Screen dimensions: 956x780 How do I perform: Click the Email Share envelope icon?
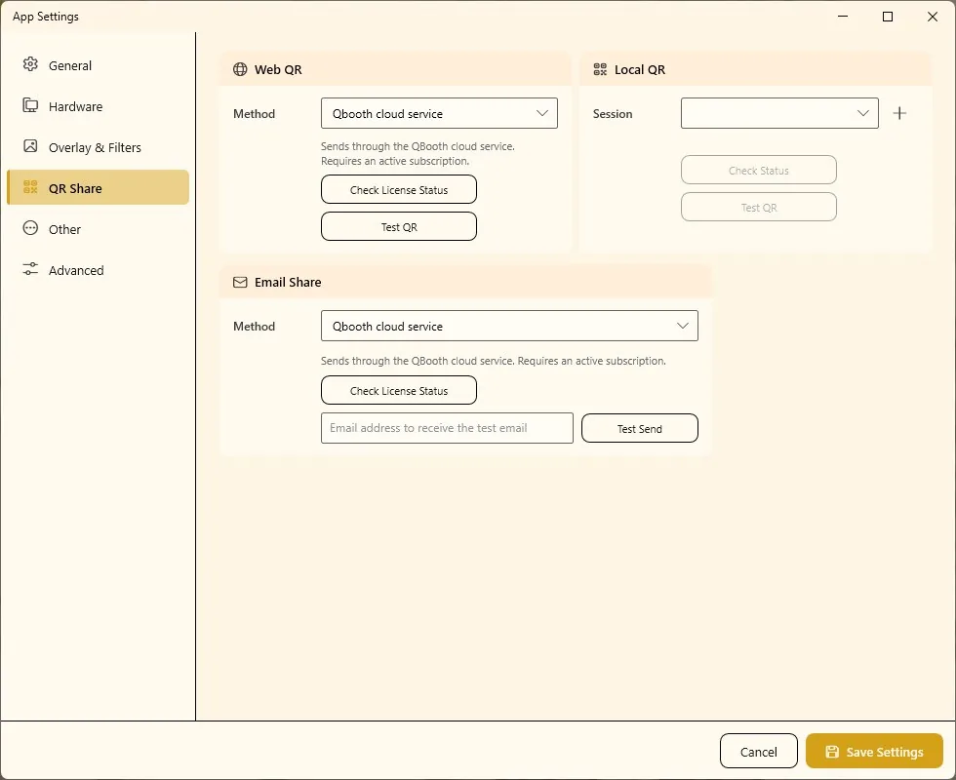click(x=240, y=282)
